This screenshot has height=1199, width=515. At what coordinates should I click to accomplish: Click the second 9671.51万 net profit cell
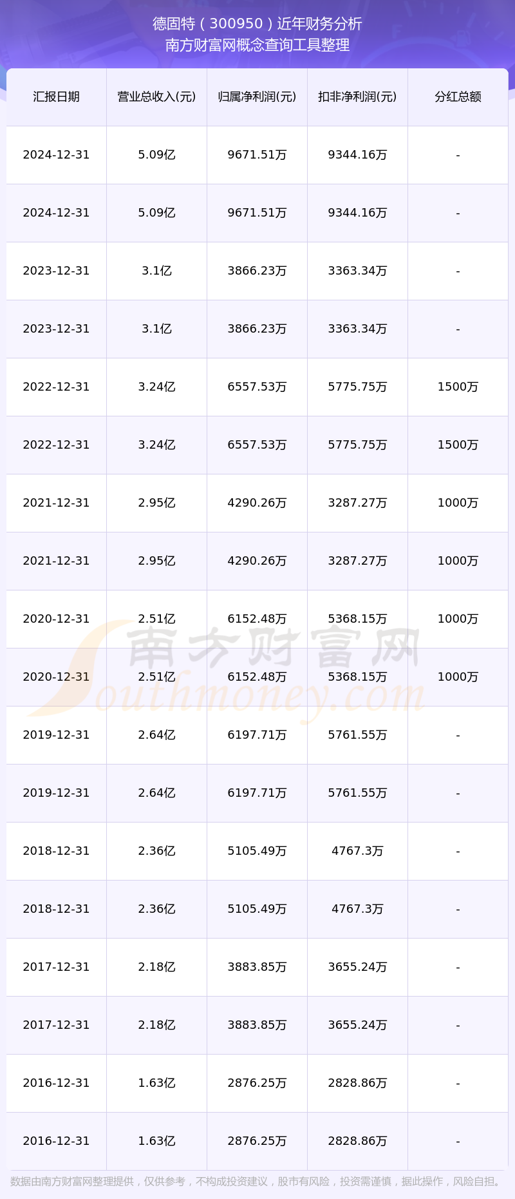click(257, 213)
